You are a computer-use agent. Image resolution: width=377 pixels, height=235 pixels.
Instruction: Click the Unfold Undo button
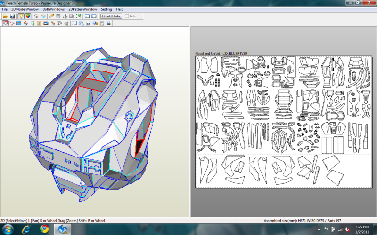coord(111,16)
